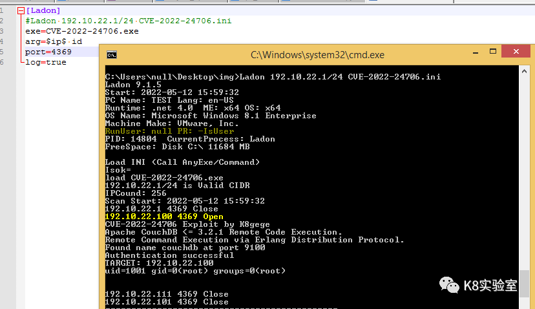Image resolution: width=535 pixels, height=309 pixels.
Task: Click the FreeSpace: Disk C:\ line
Action: pos(178,147)
